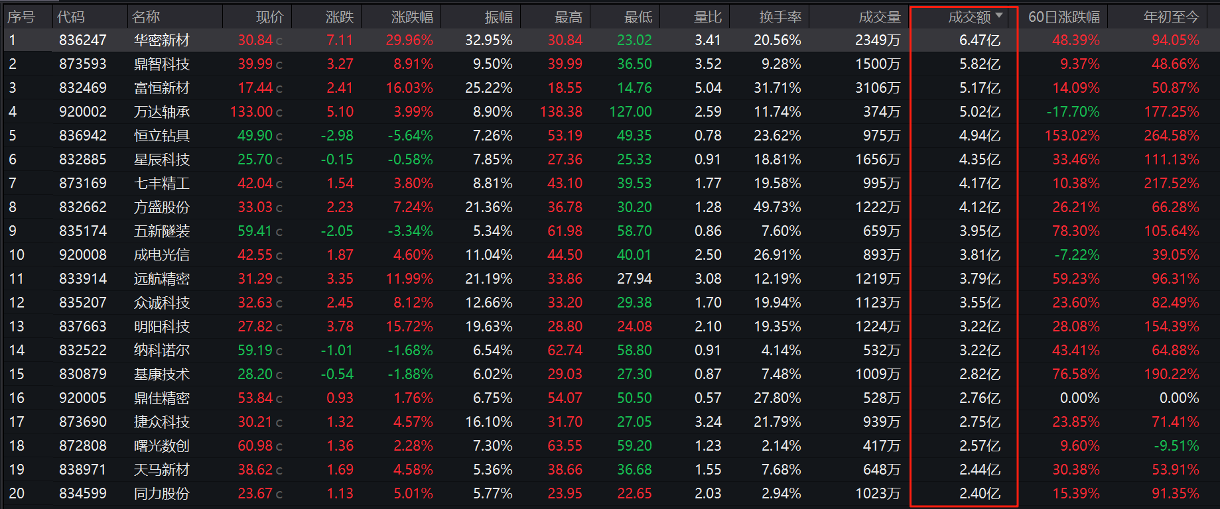Sort by 涨跌幅 column header
Viewport: 1220px width, 509px height.
pos(412,17)
